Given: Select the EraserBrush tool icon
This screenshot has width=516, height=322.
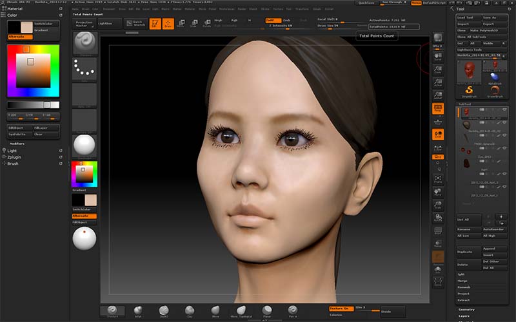Looking at the screenshot, I should [495, 91].
